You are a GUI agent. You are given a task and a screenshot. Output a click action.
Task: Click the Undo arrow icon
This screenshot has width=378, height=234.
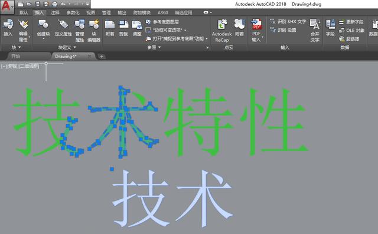click(63, 4)
